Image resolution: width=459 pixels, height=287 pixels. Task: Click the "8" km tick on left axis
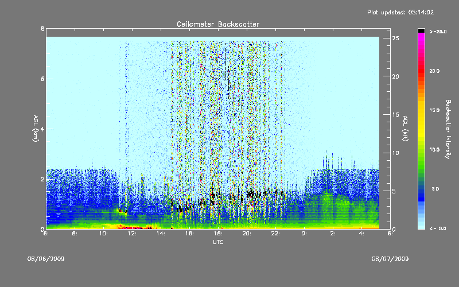coord(42,29)
